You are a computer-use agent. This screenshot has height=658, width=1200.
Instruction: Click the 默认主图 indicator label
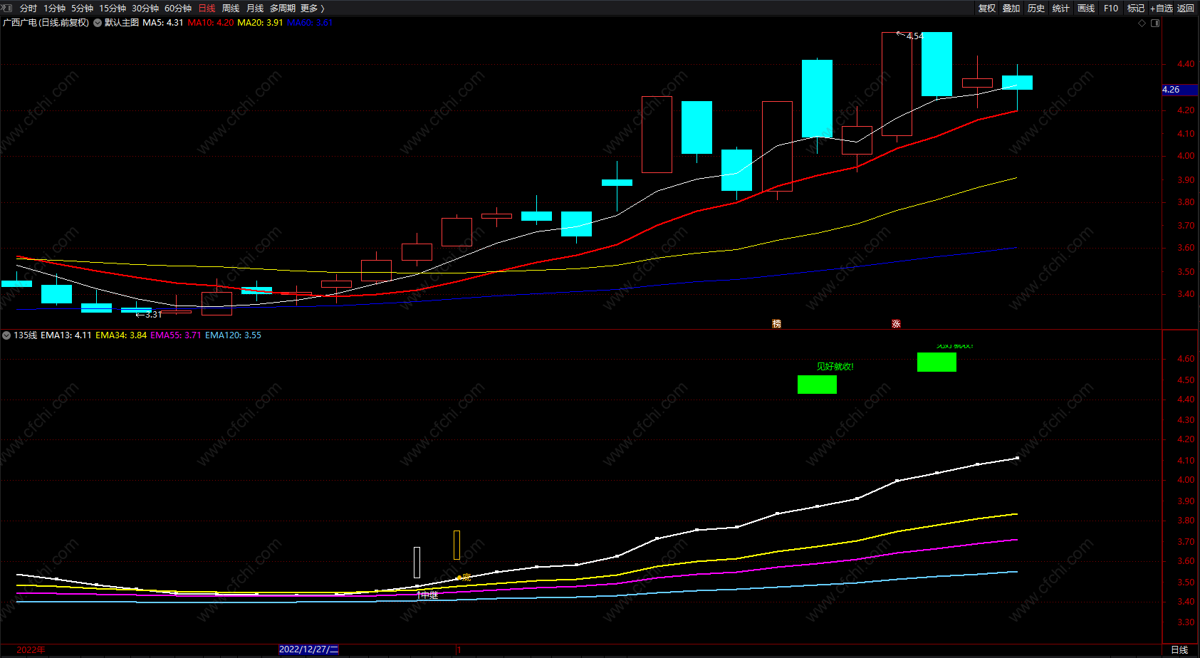(122, 23)
